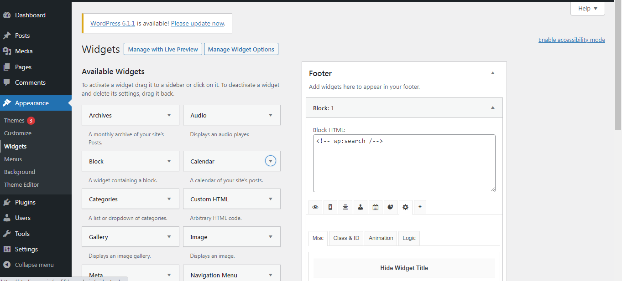The image size is (622, 281).
Task: Follow the WordPress 6.1.1 link
Action: pyautogui.click(x=113, y=23)
